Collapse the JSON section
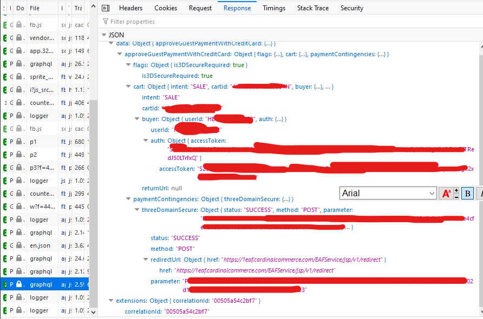Image resolution: width=483 pixels, height=319 pixels. tap(104, 35)
